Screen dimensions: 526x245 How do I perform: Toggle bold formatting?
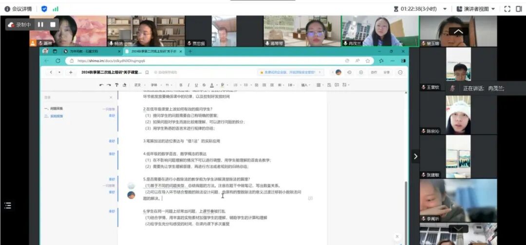click(x=181, y=85)
